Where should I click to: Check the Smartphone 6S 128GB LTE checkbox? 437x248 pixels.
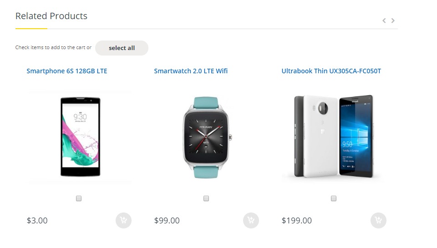[x=79, y=198]
